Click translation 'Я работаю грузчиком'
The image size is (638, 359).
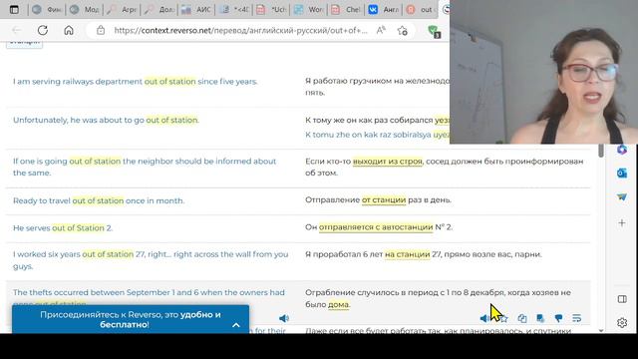pos(377,87)
